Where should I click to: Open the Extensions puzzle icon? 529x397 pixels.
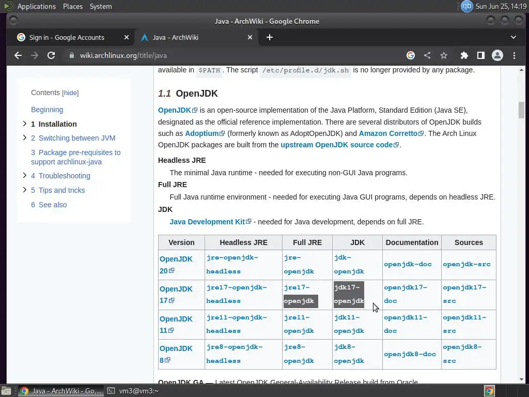tap(464, 55)
